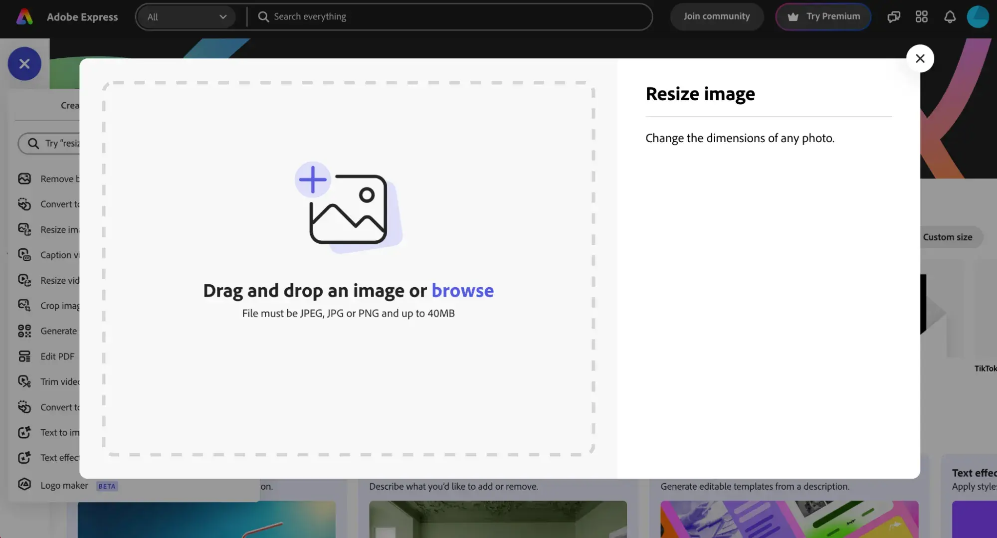Open the chat feedback icon

pyautogui.click(x=893, y=17)
